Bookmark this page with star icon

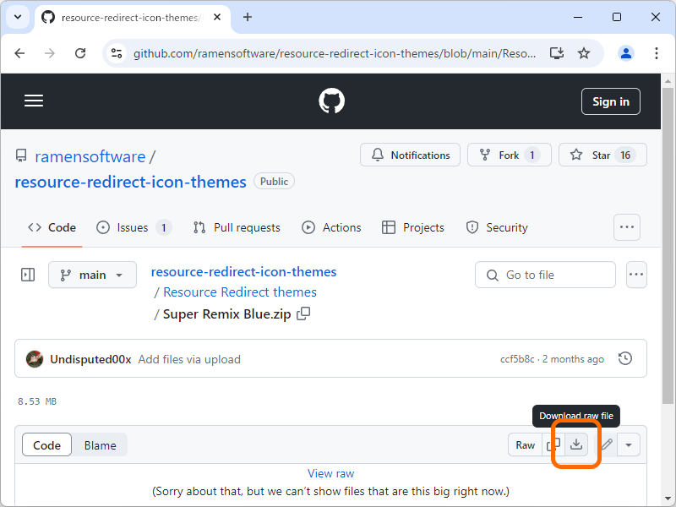[584, 53]
